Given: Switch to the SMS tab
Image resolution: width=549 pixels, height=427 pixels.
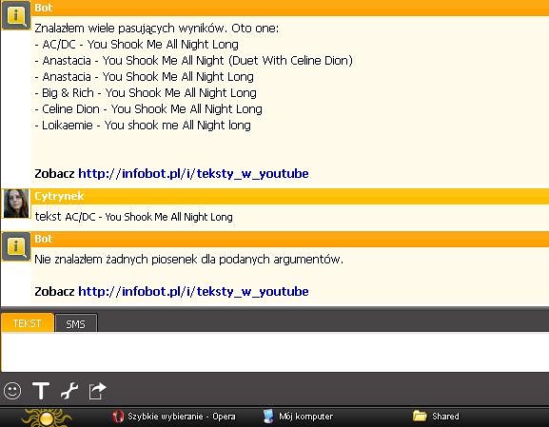Looking at the screenshot, I should [76, 323].
